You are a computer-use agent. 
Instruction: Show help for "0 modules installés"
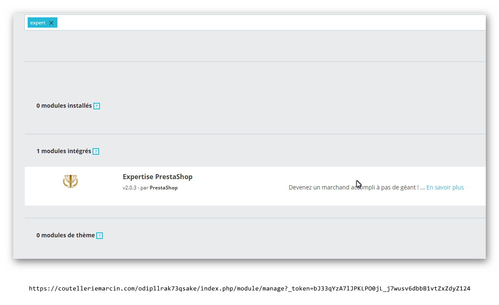97,106
